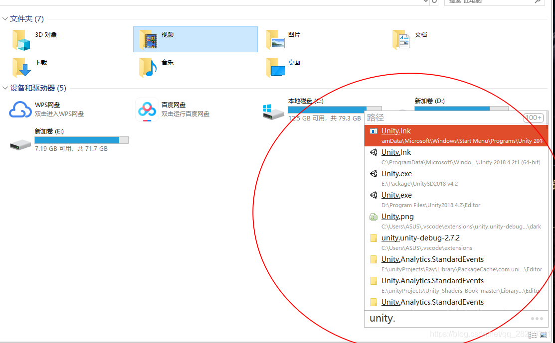Select the 桌面 folder

(283, 67)
